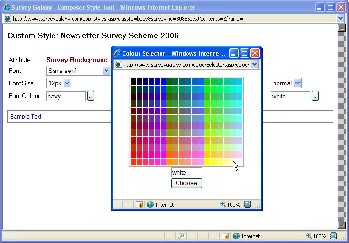This screenshot has width=349, height=243.
Task: Click the IE logo in Survey Galaxy title bar
Action: [7, 7]
